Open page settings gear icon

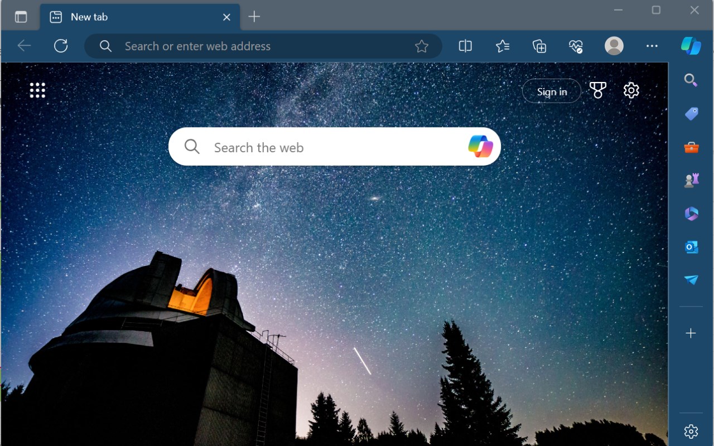click(x=631, y=90)
